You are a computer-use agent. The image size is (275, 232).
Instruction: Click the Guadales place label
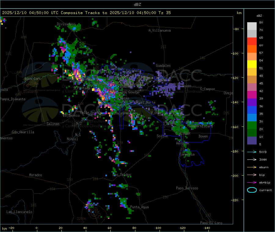[x=163, y=66]
